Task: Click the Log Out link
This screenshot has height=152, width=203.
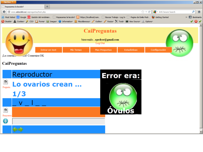Action: click(x=100, y=43)
